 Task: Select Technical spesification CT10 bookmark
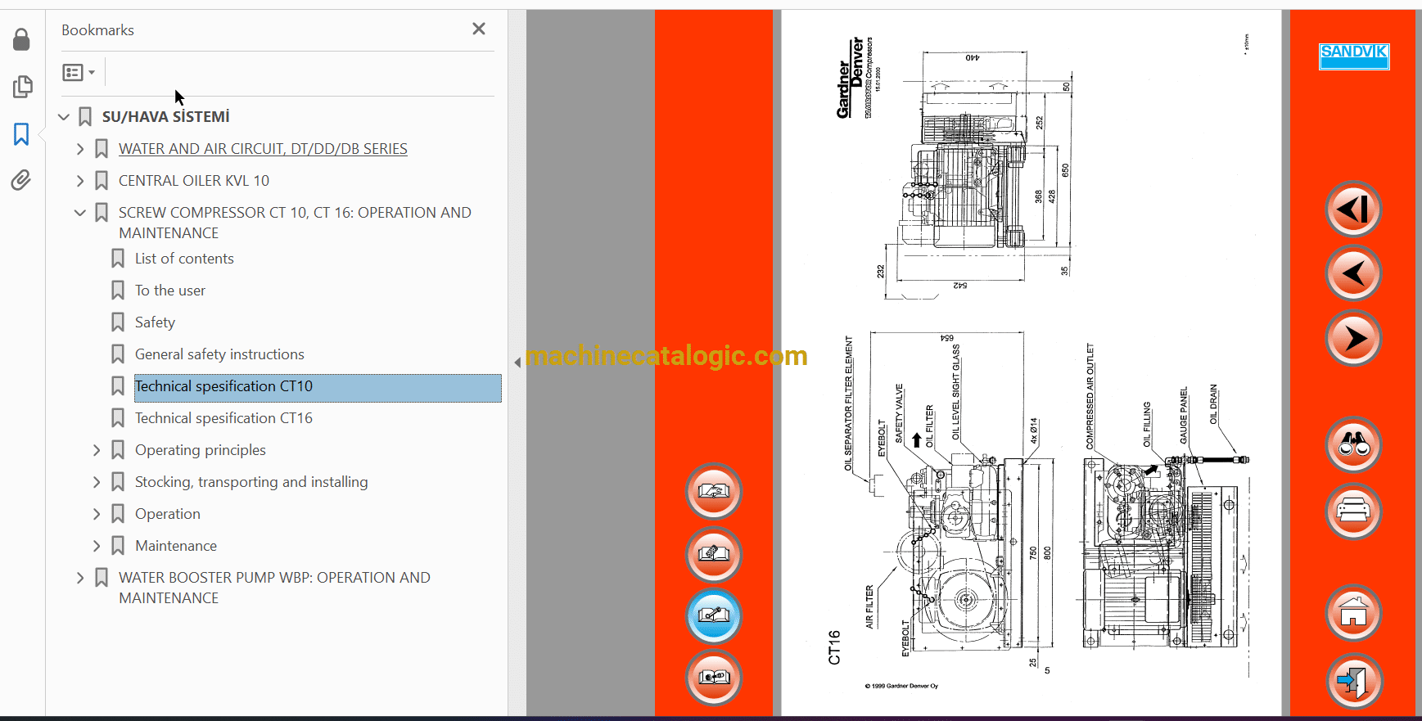click(x=223, y=386)
